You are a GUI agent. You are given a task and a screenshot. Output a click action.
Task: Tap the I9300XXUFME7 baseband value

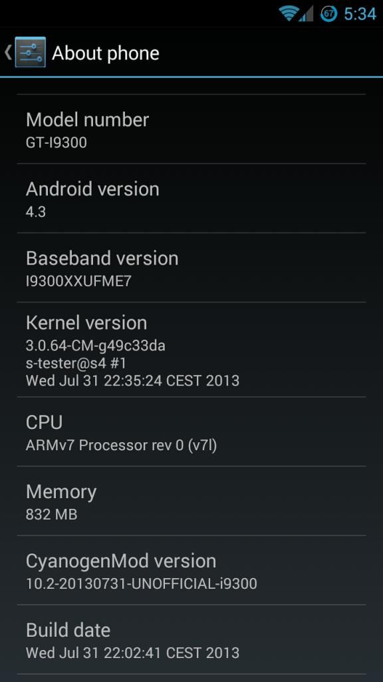[78, 281]
